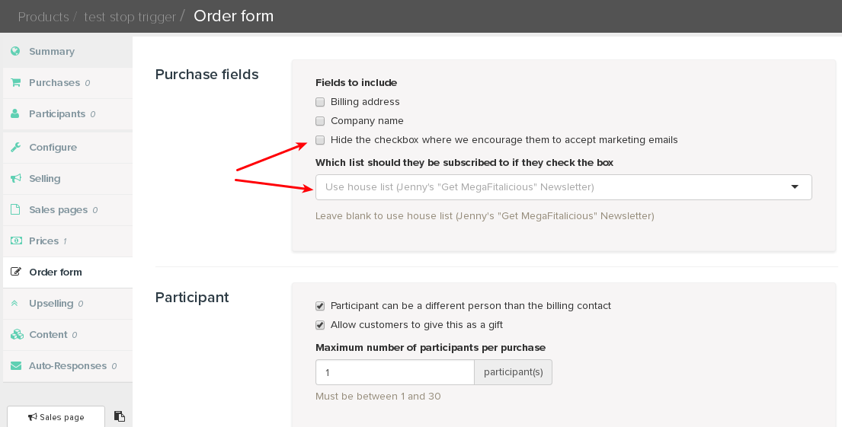This screenshot has width=842, height=427.
Task: Tick the Company name checkbox
Action: pos(320,121)
